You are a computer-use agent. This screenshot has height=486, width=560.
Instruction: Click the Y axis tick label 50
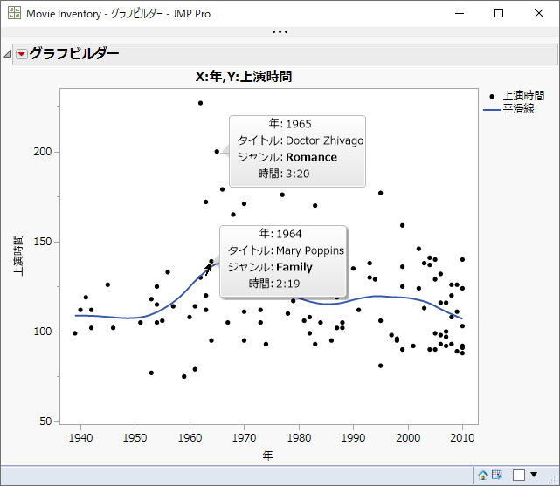[45, 421]
